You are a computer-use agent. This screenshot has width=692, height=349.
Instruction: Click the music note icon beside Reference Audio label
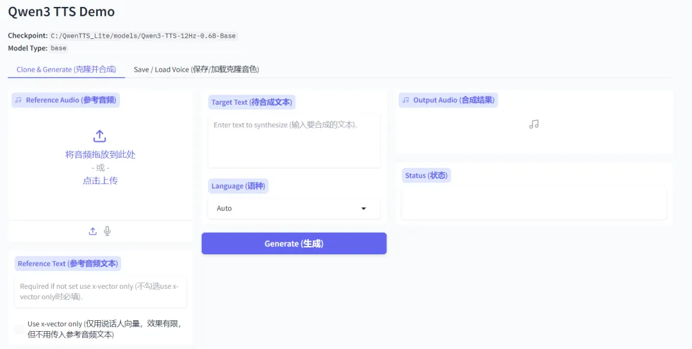click(x=18, y=100)
